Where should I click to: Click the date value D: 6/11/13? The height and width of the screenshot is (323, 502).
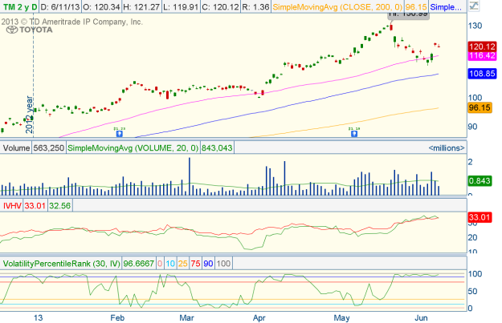pyautogui.click(x=60, y=6)
